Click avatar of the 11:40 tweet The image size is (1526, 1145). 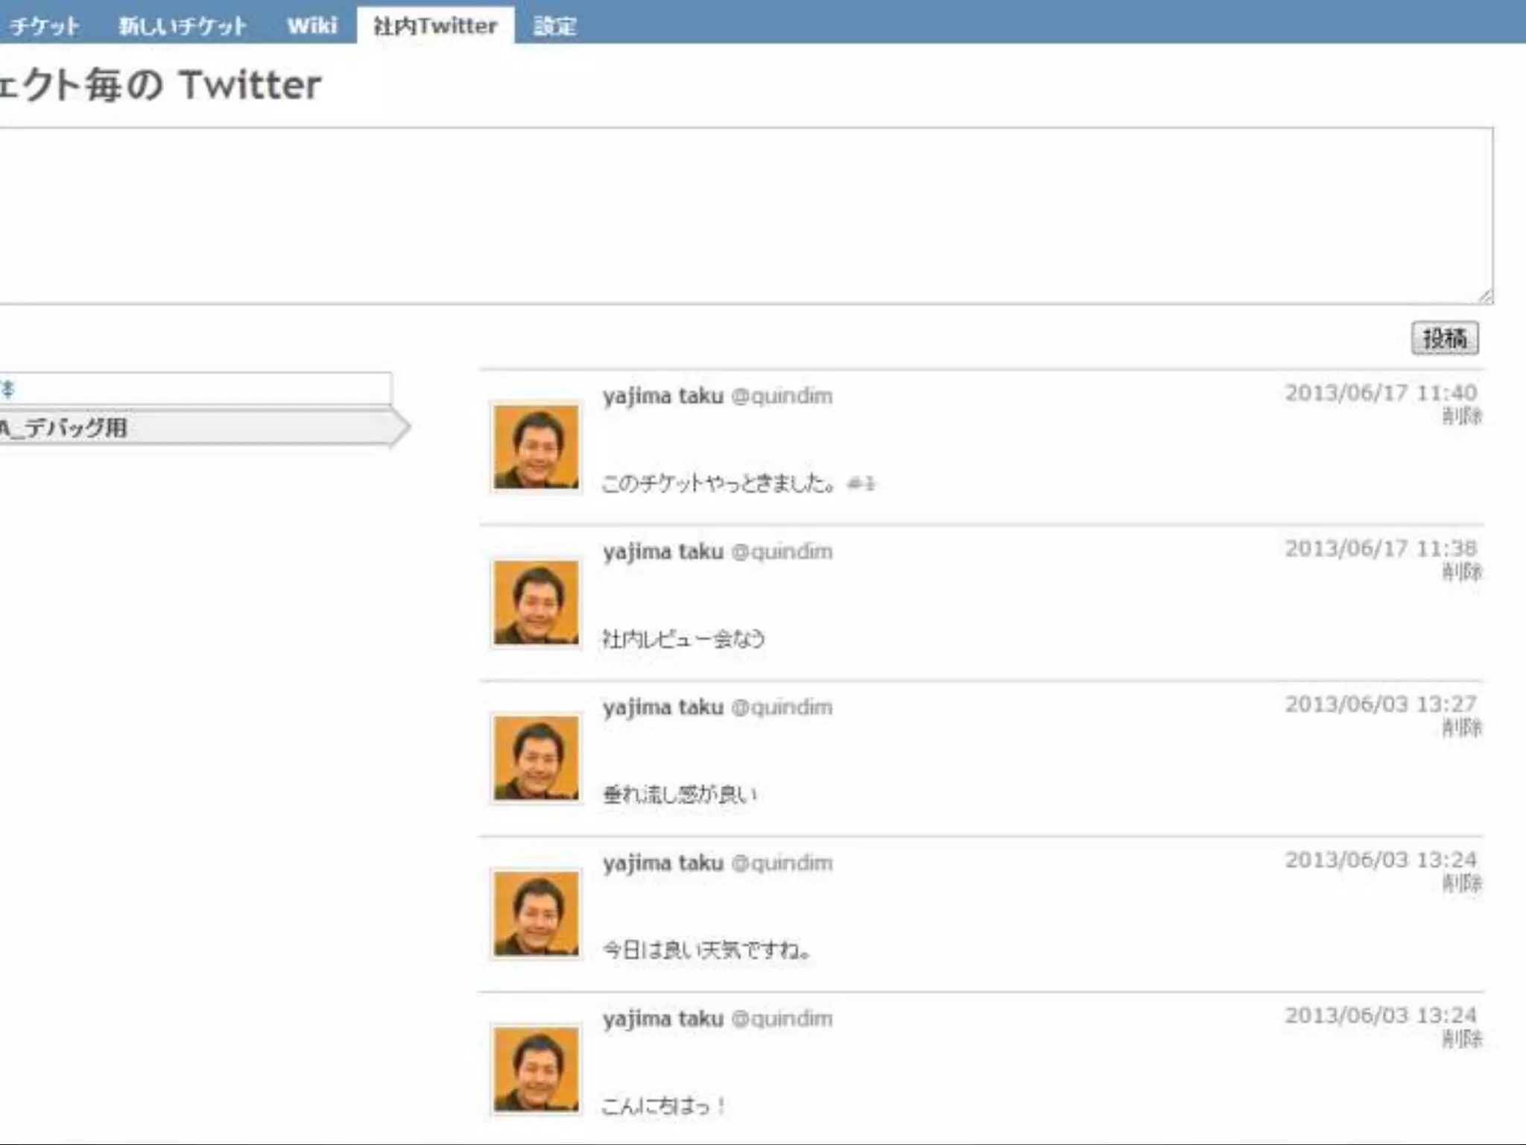(536, 447)
